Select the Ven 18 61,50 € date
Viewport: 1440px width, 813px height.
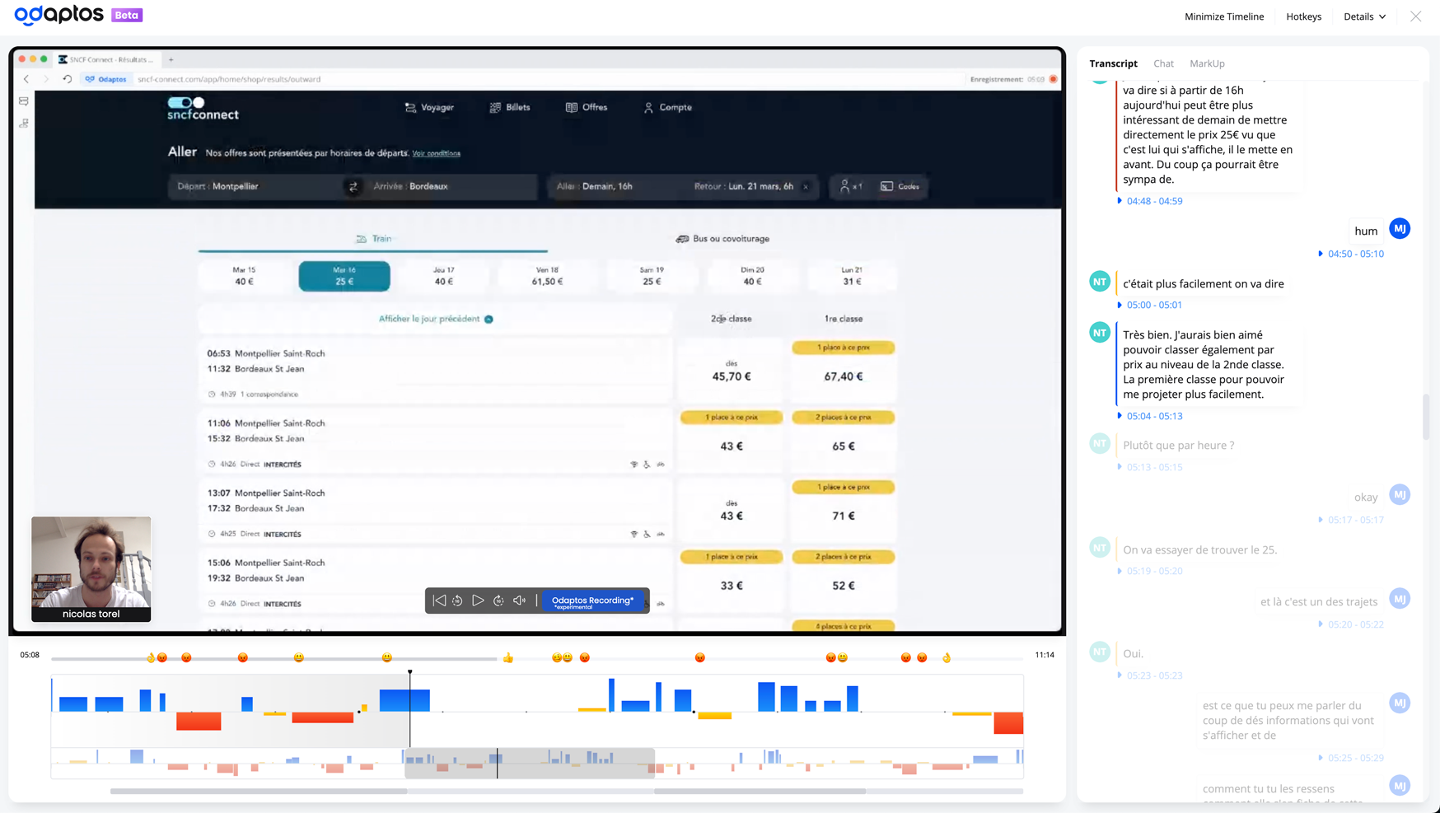point(547,276)
